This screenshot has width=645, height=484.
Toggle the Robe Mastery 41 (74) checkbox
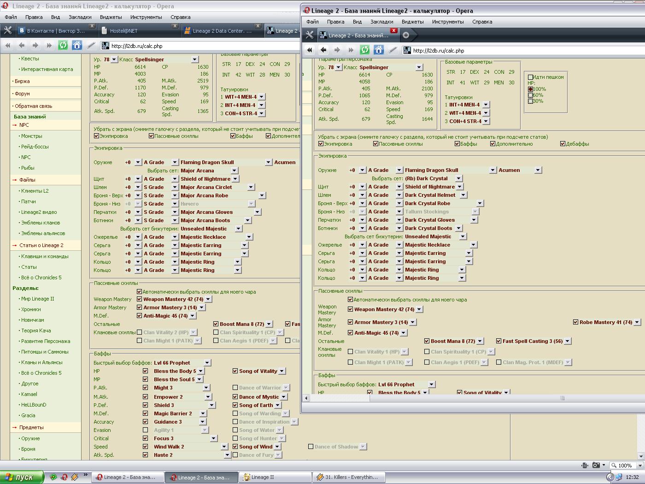tap(575, 322)
